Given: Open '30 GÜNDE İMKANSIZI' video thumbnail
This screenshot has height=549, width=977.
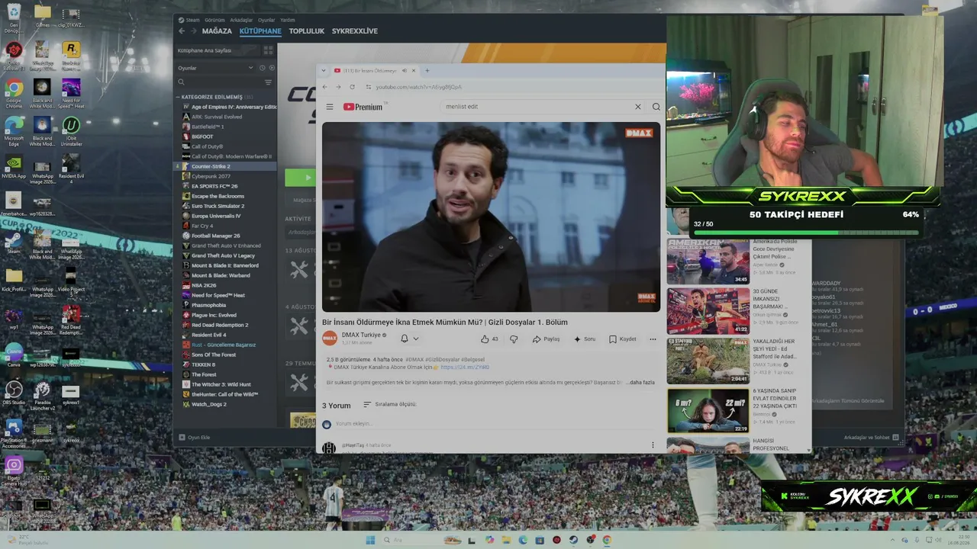Looking at the screenshot, I should [708, 310].
